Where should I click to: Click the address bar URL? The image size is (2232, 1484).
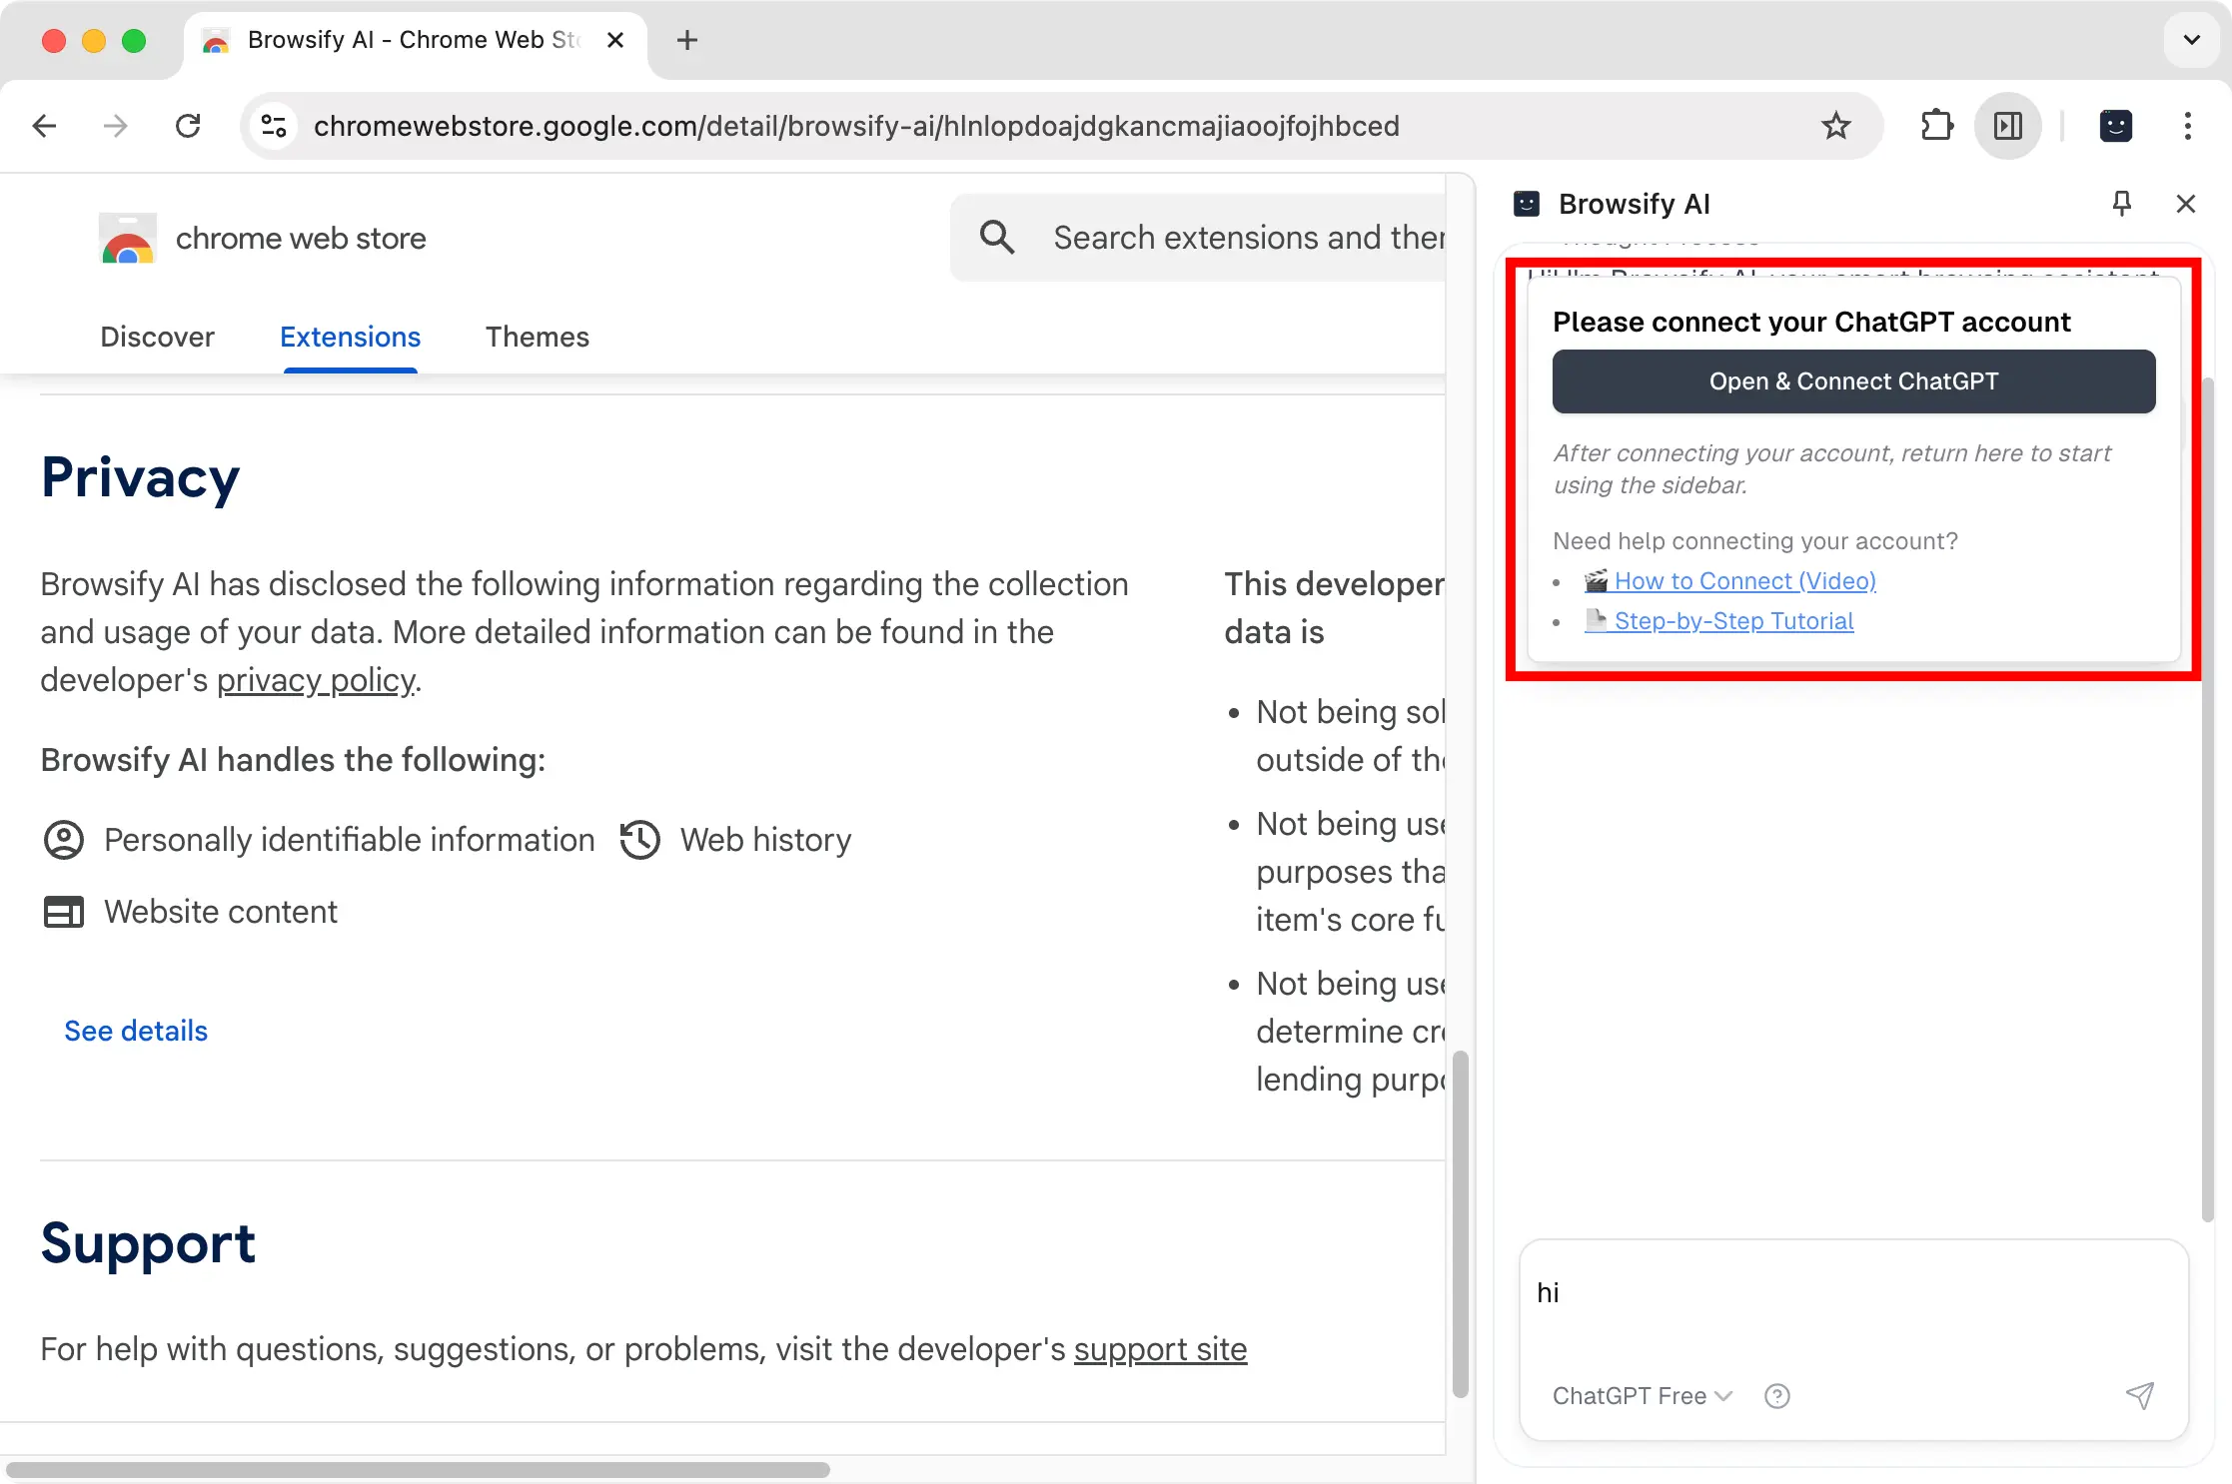pos(856,126)
